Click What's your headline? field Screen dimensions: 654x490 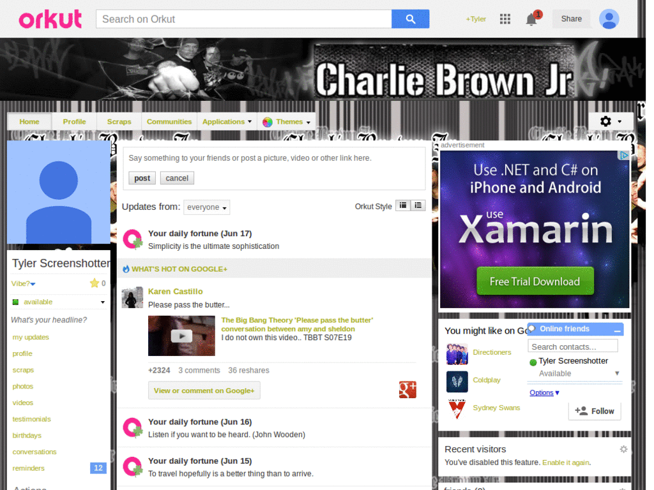click(x=49, y=320)
